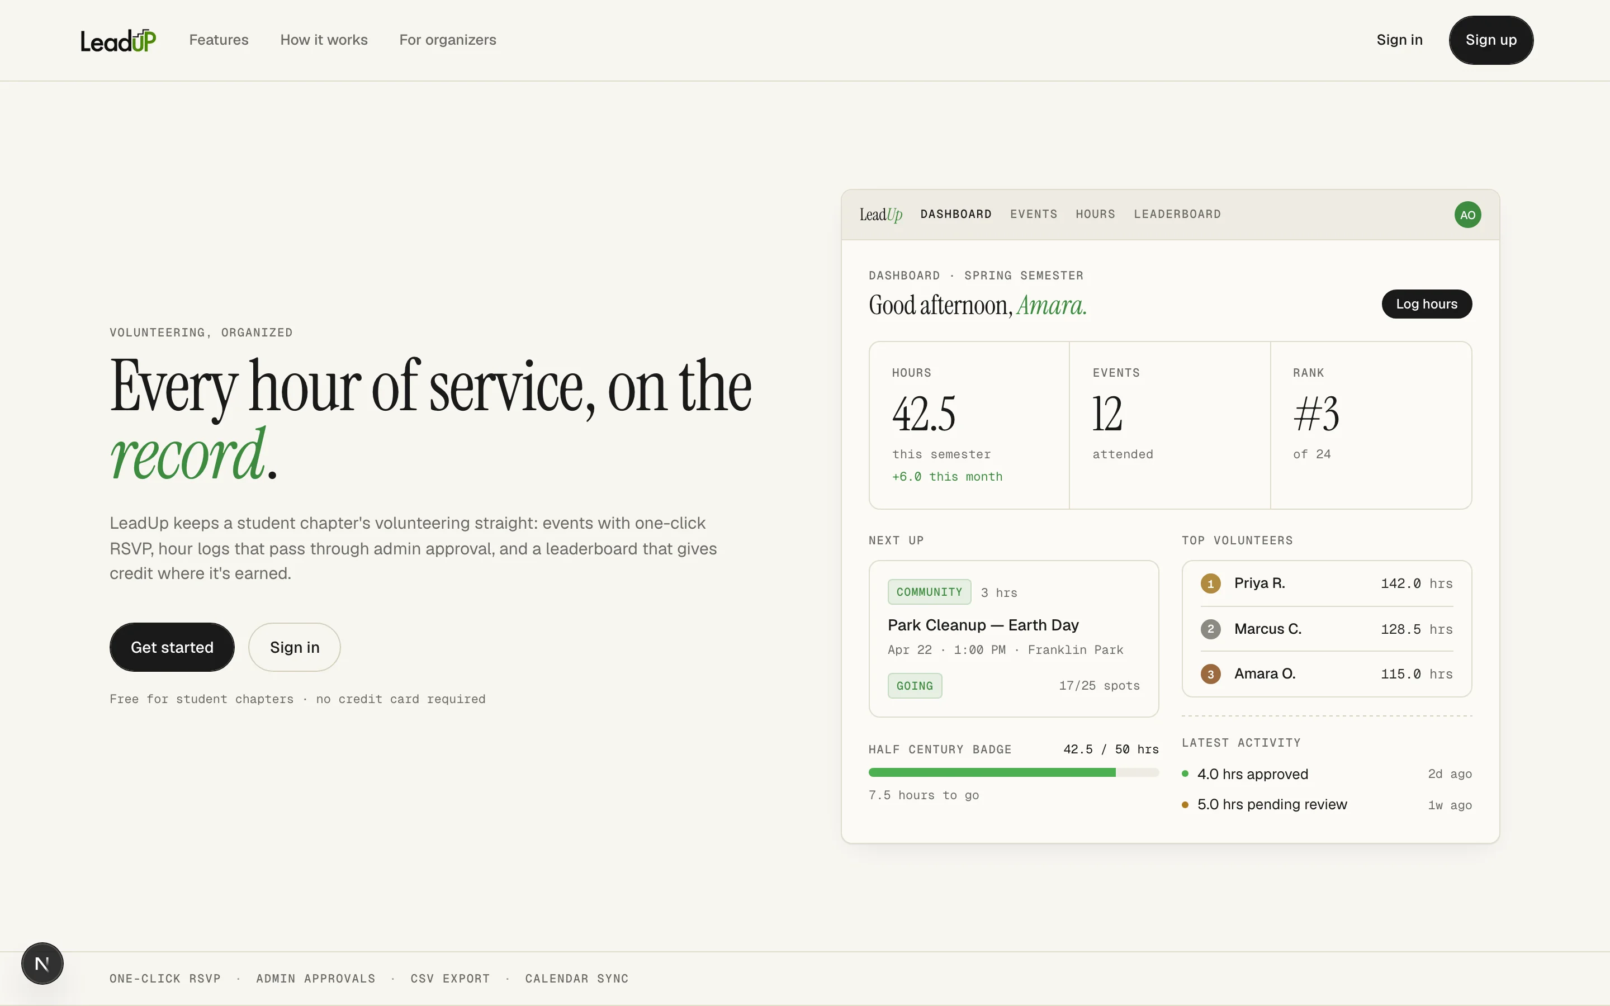The width and height of the screenshot is (1610, 1006).
Task: Click the ONE-CLICK RSVP footer item
Action: (x=165, y=979)
